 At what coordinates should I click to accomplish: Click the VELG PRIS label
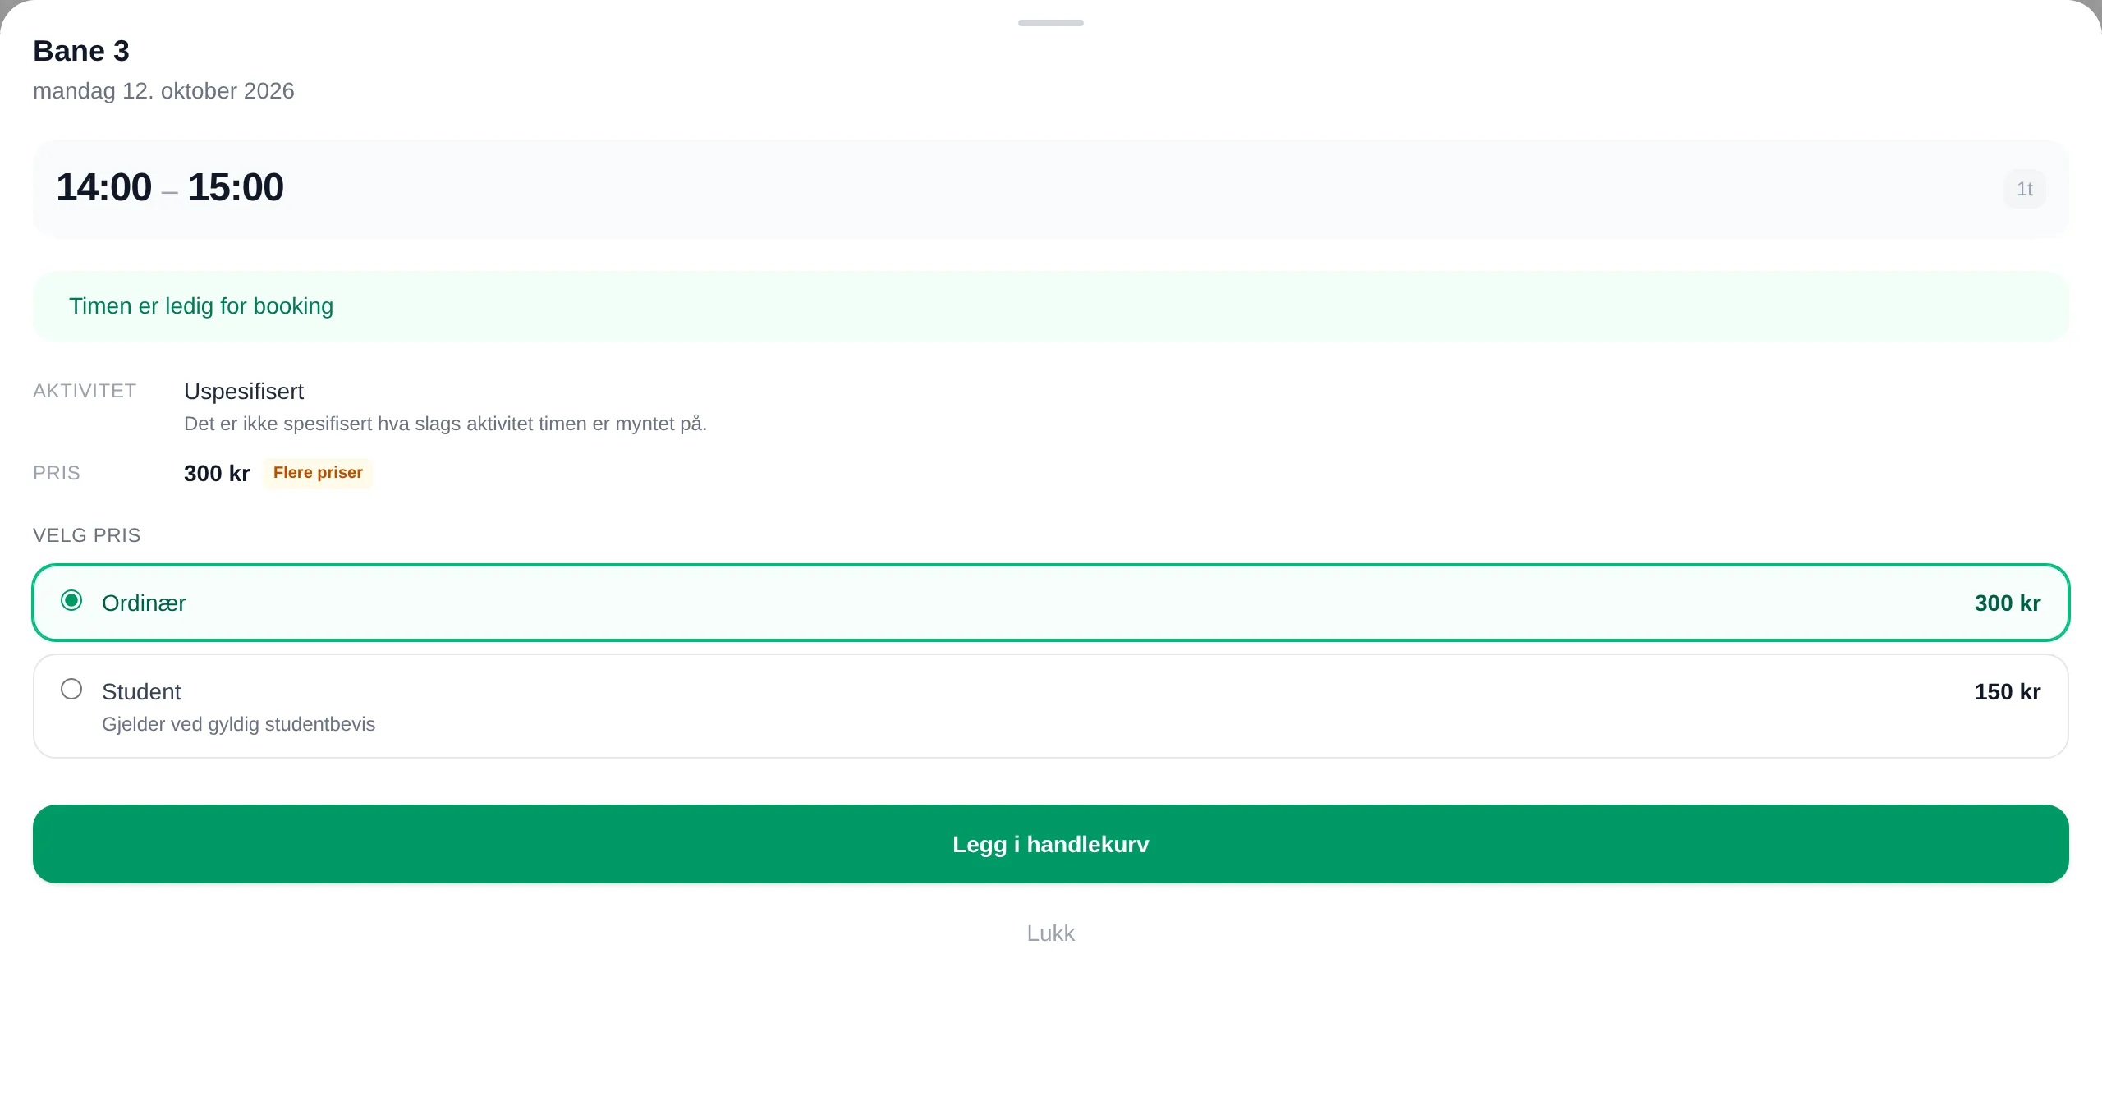[87, 535]
